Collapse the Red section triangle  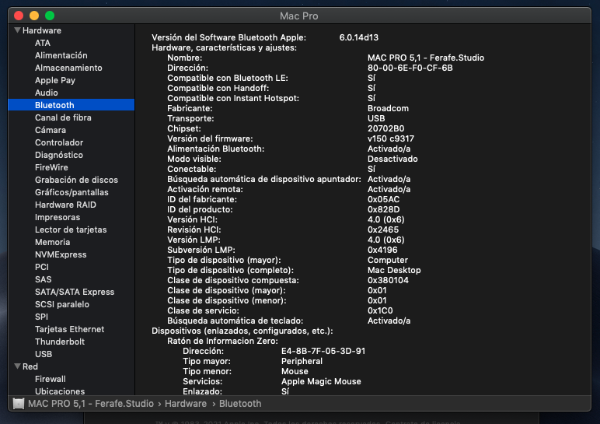point(17,366)
